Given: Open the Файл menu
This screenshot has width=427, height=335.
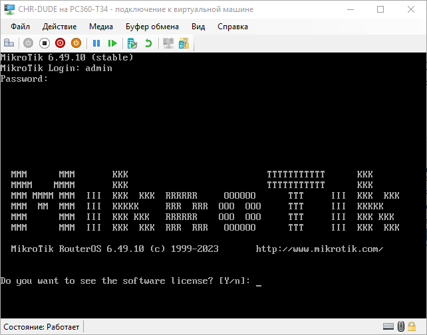Looking at the screenshot, I should (20, 27).
